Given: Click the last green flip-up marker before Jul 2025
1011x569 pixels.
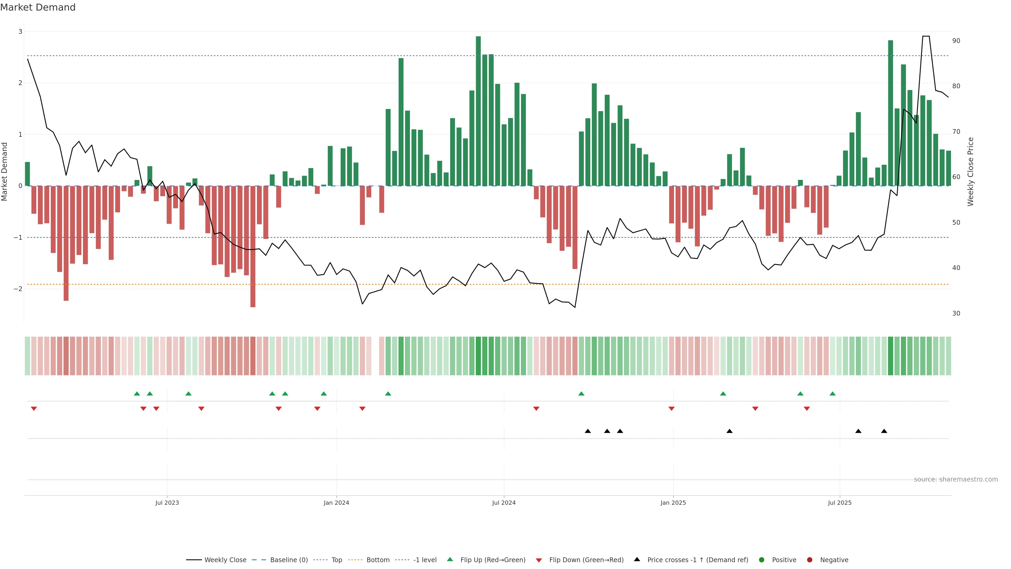Looking at the screenshot, I should pyautogui.click(x=832, y=394).
